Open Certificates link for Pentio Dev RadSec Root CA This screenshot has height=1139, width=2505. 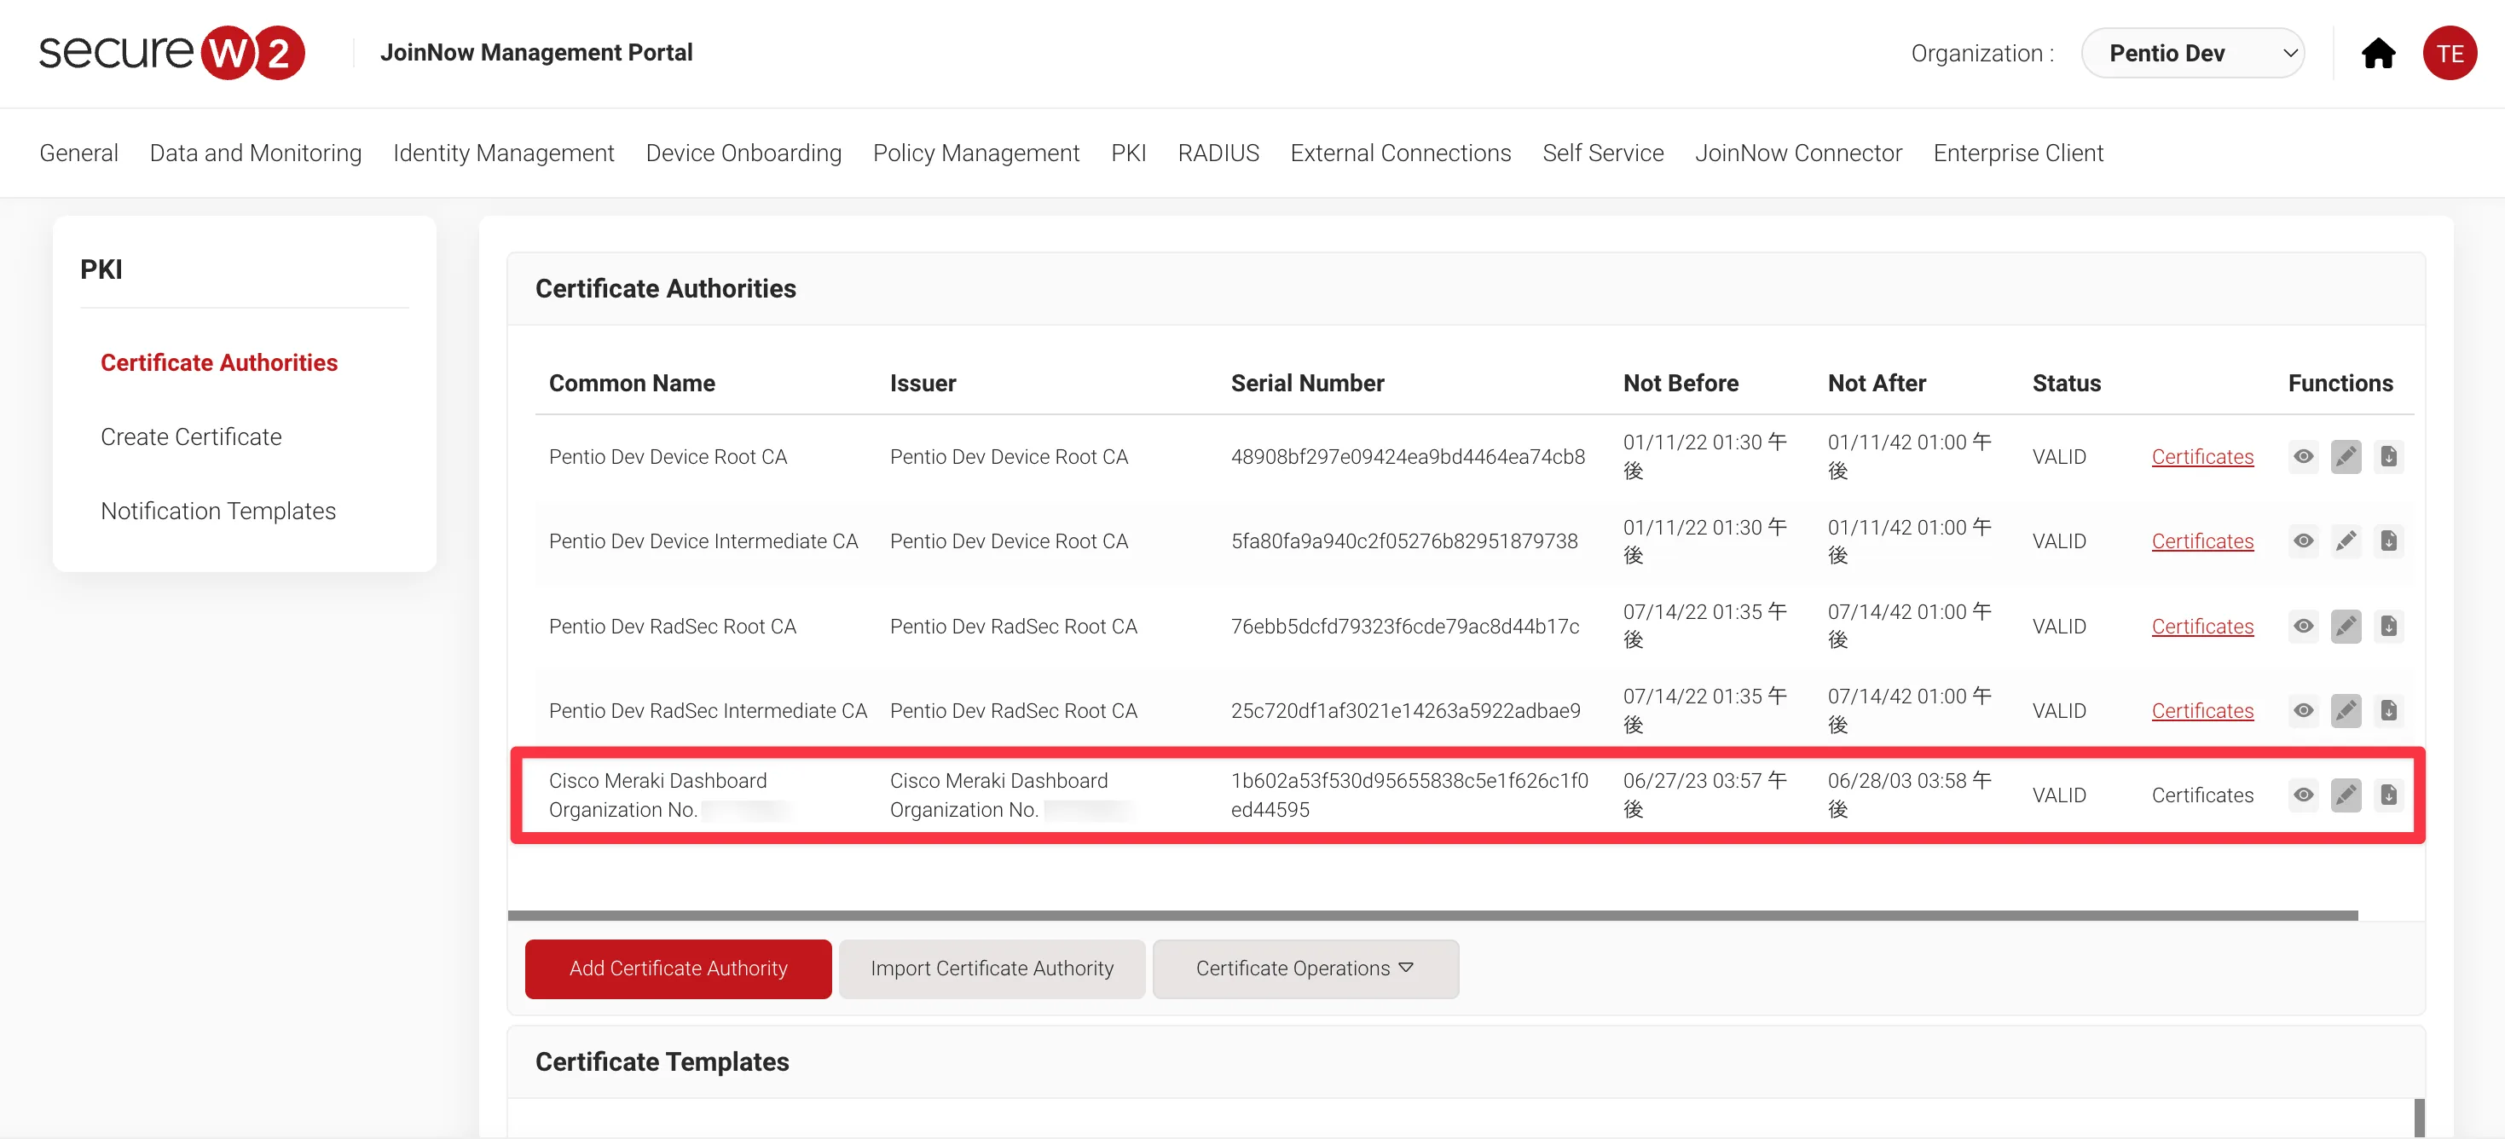2201,626
